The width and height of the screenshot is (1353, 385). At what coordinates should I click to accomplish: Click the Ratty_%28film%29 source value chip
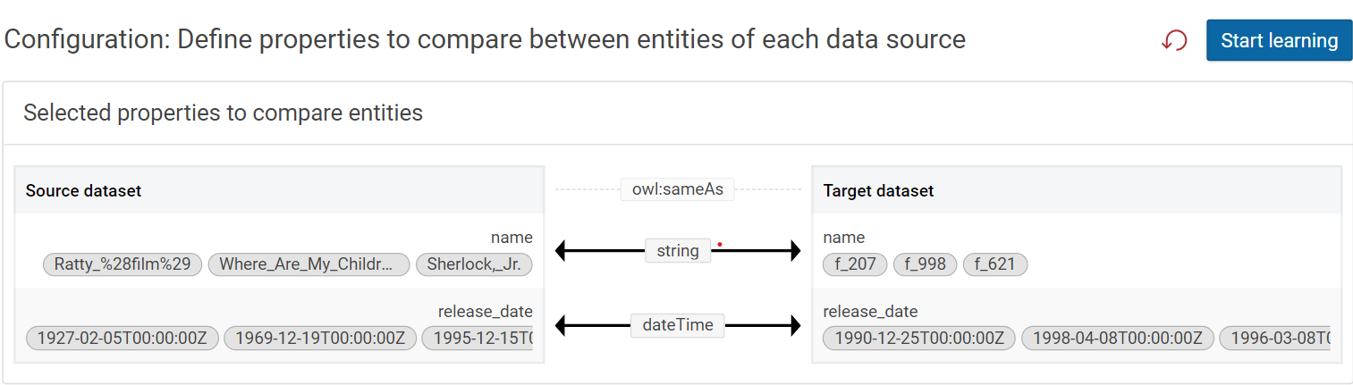(x=123, y=264)
